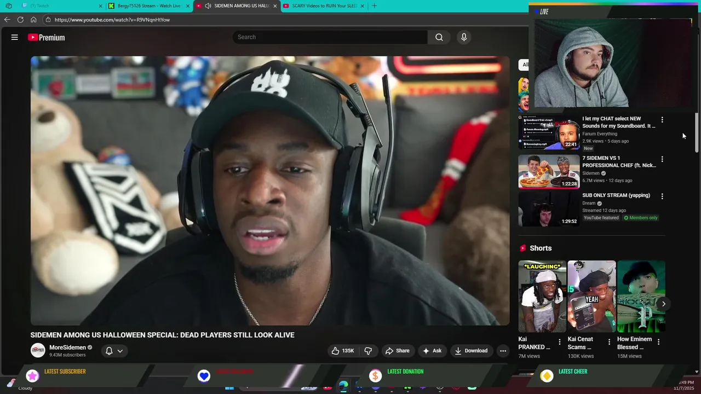
Task: Open '7 SIDEMEN VS 1 PROFESSIONAL CHEF' title
Action: pos(618,161)
